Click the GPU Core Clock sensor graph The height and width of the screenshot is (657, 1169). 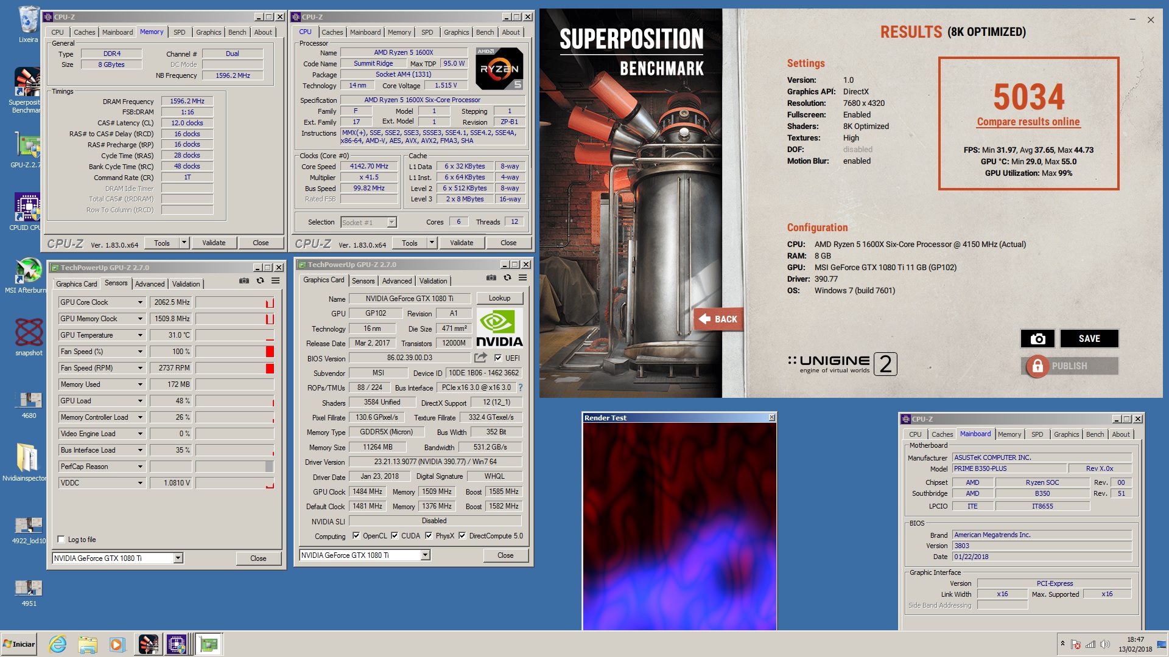234,302
